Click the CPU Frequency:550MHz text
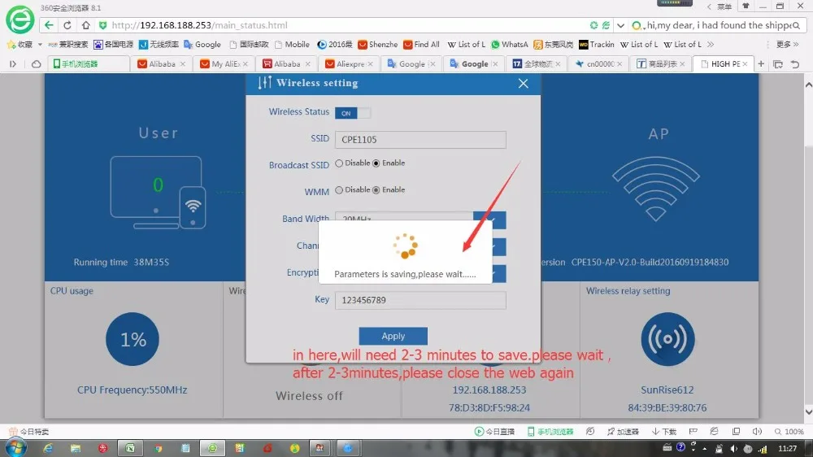 [x=133, y=390]
